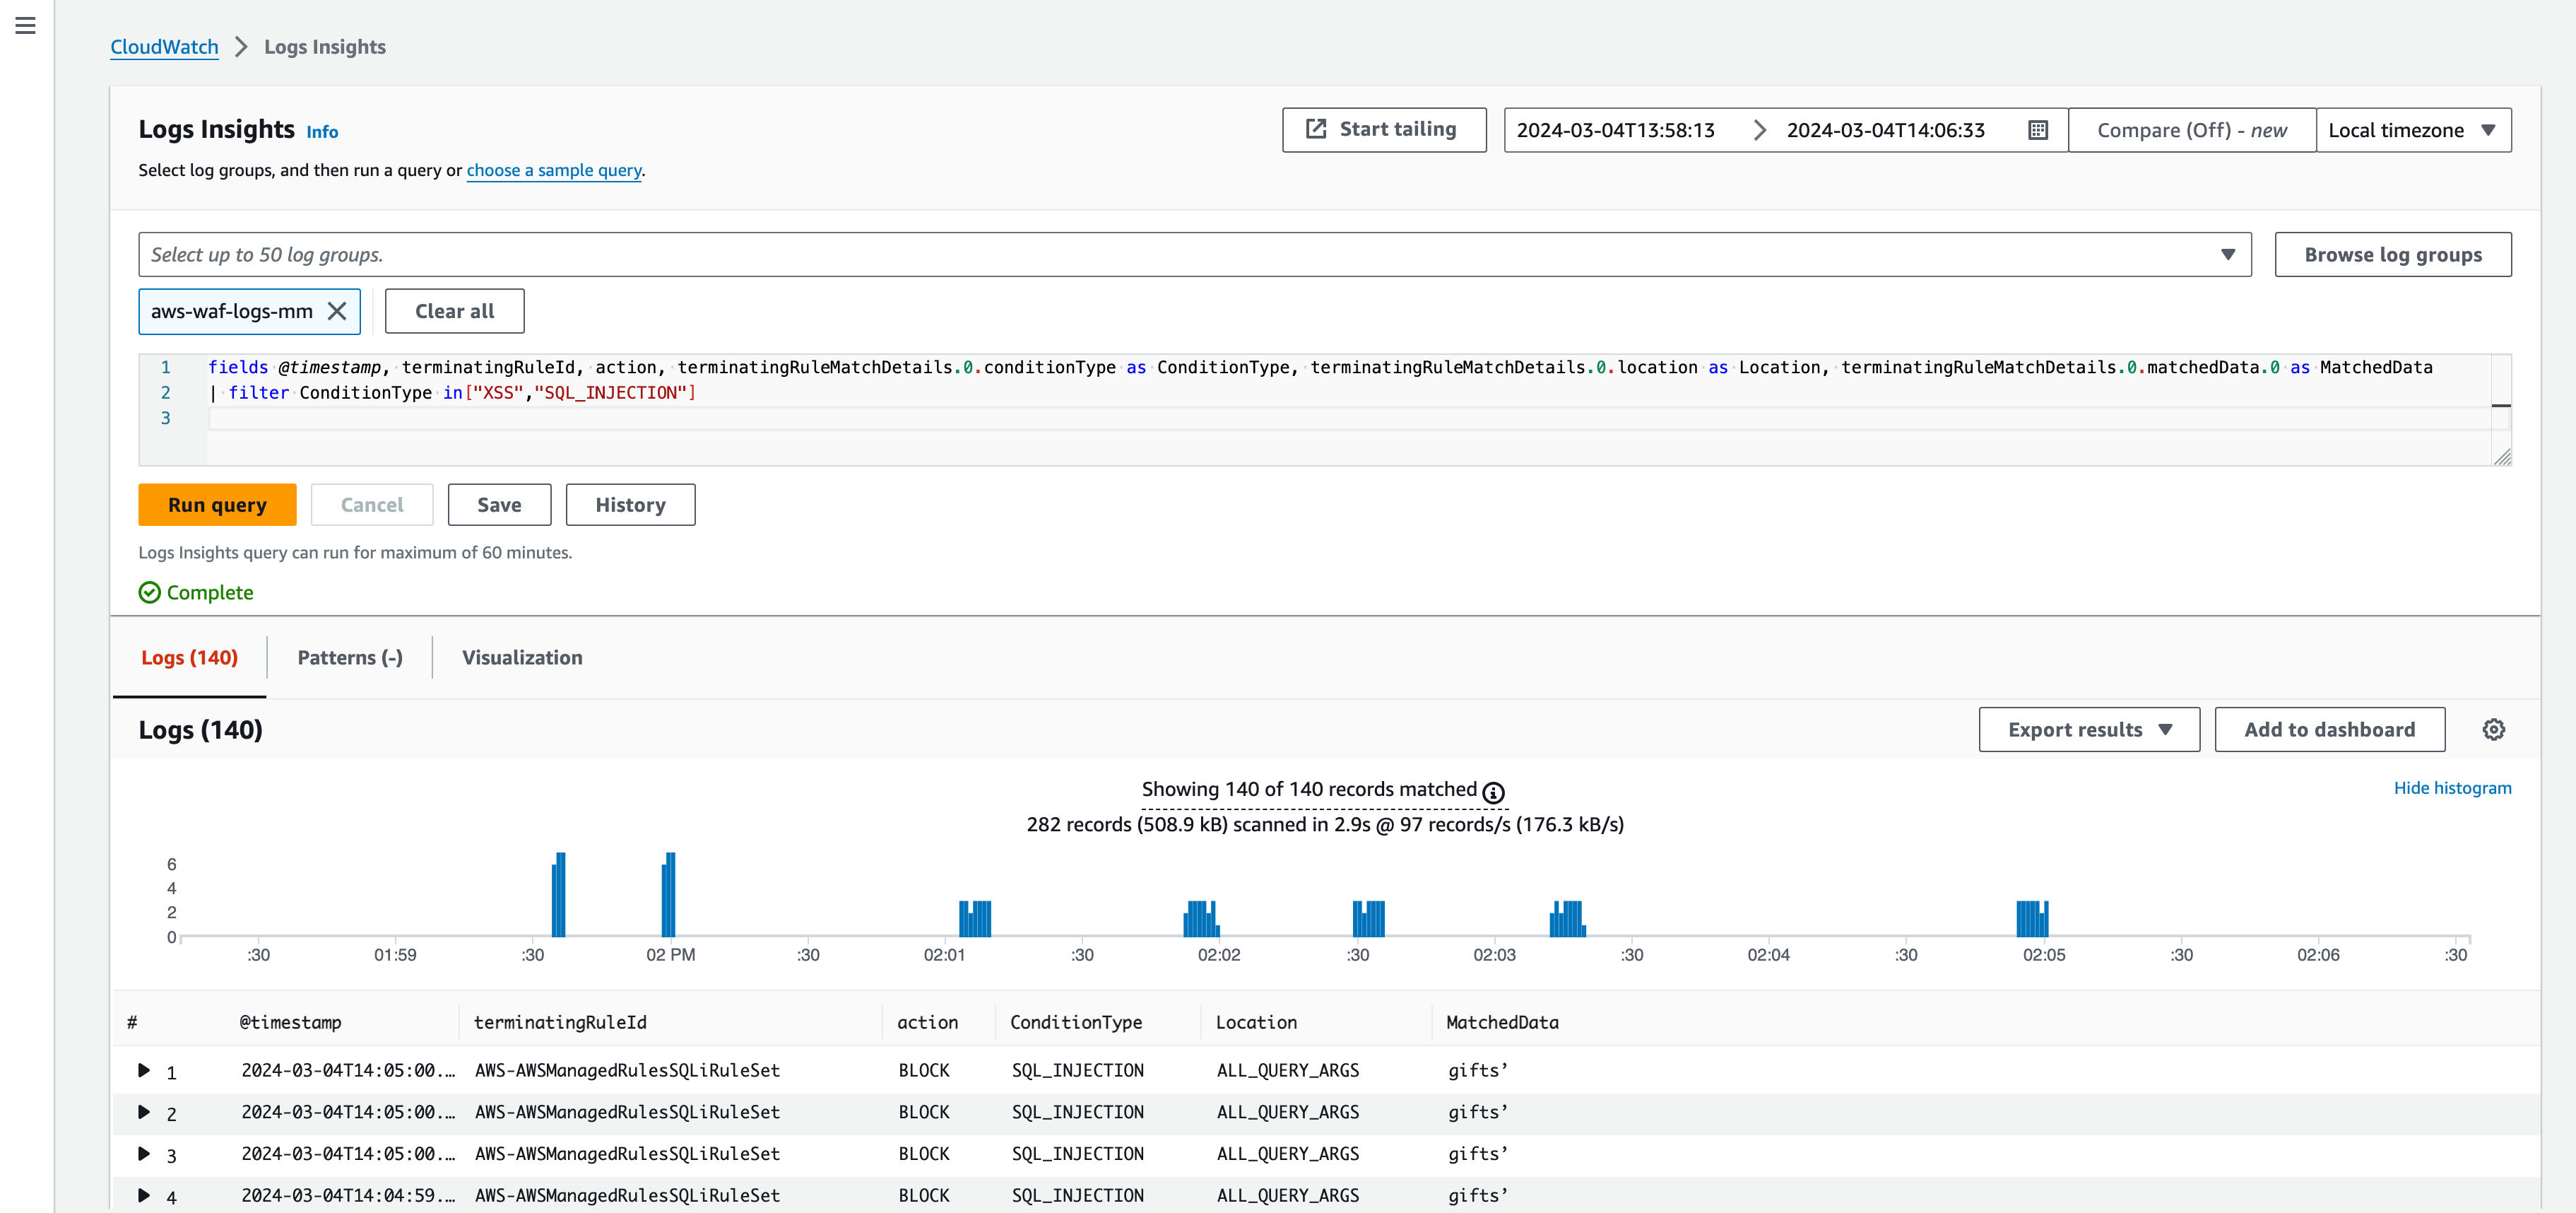Screen dimensions: 2576x1213
Task: Click the Browse log groups button
Action: (x=2393, y=254)
